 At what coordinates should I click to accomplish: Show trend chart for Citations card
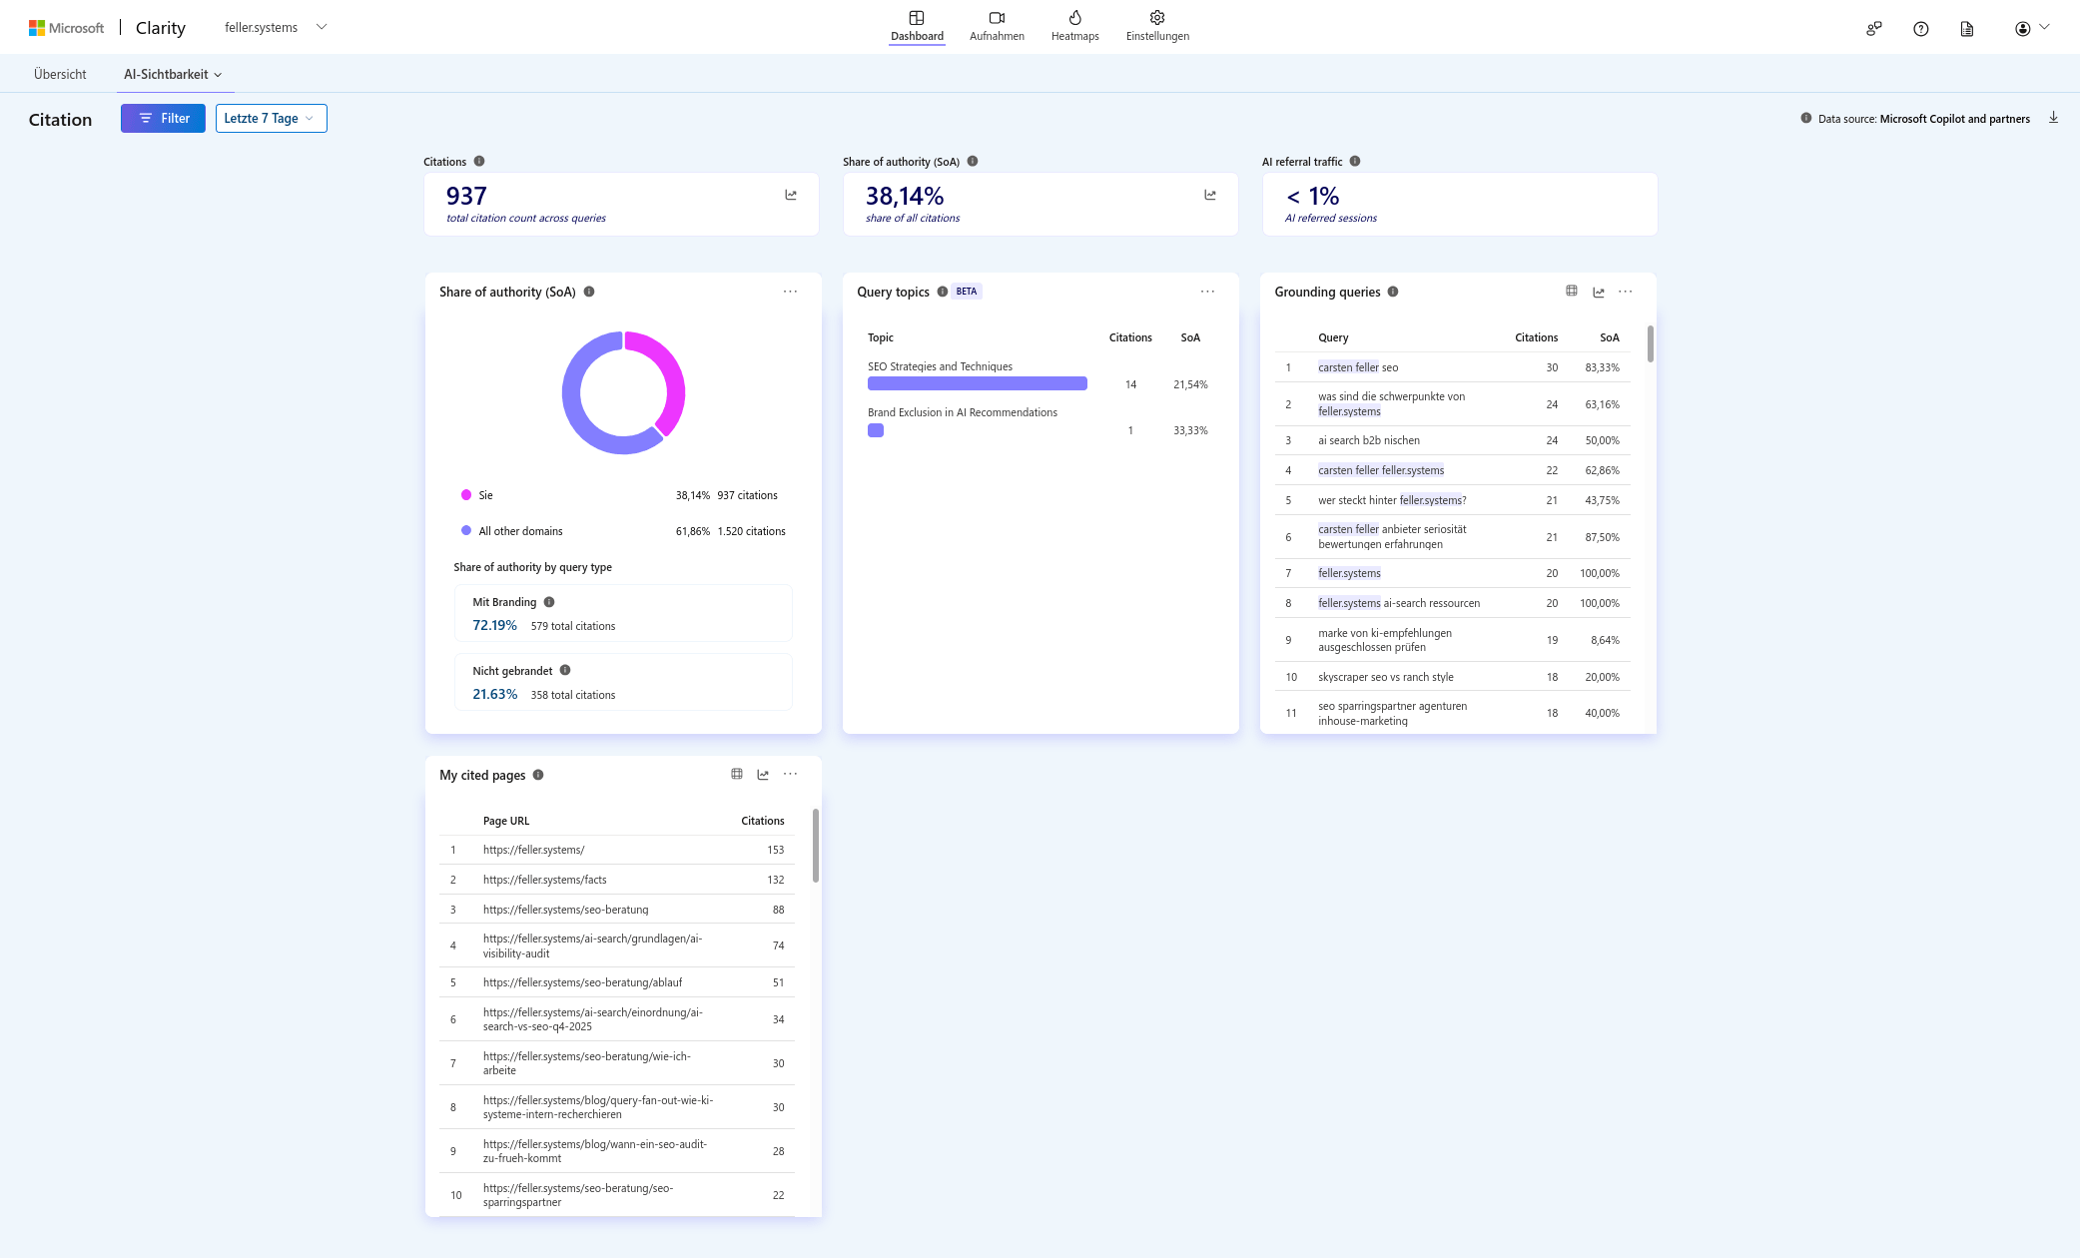click(x=791, y=195)
